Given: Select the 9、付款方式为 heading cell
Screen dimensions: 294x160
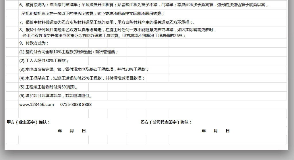Looking at the screenshot, I should [34, 43].
